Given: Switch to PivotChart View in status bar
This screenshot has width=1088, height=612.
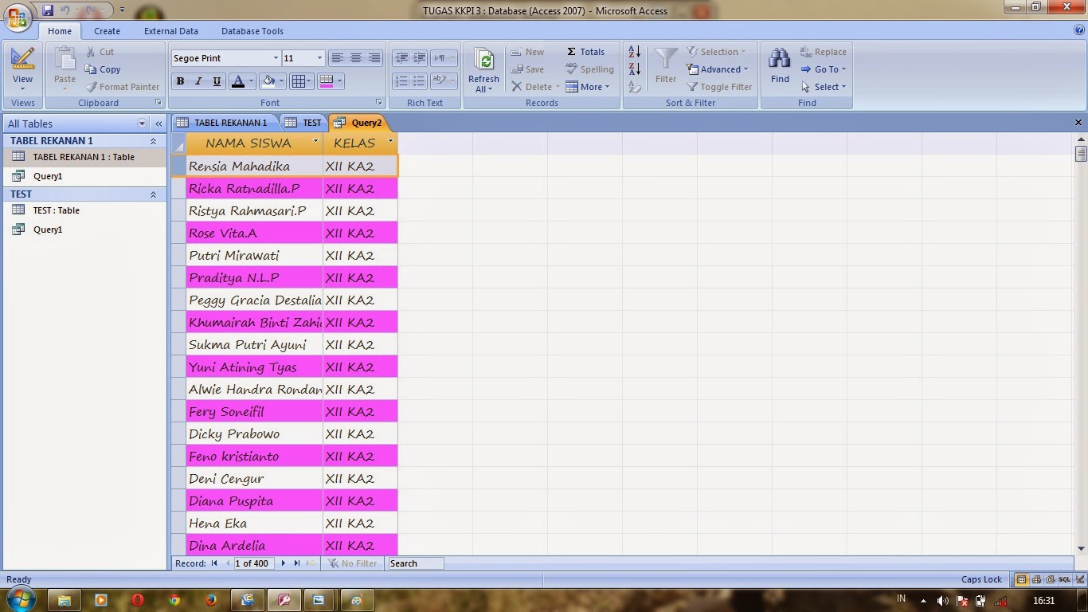Looking at the screenshot, I should 1050,579.
